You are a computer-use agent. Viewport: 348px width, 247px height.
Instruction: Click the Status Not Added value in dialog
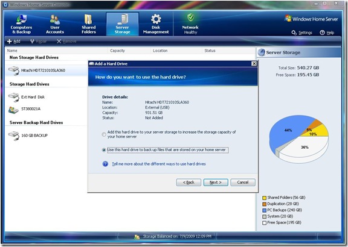(x=154, y=118)
